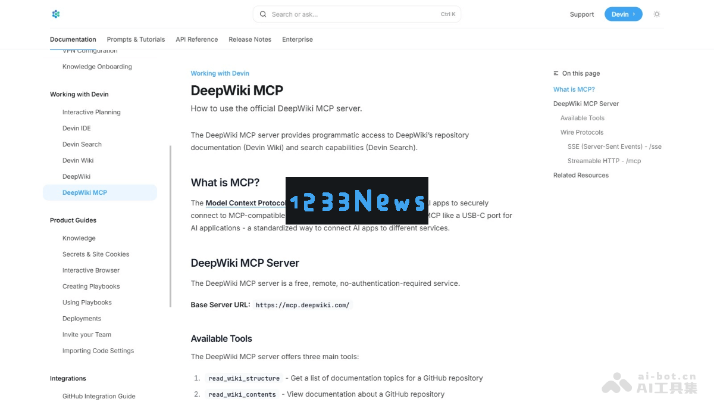The image size is (714, 402).
Task: Open GitHub Integration Guide
Action: pos(99,396)
